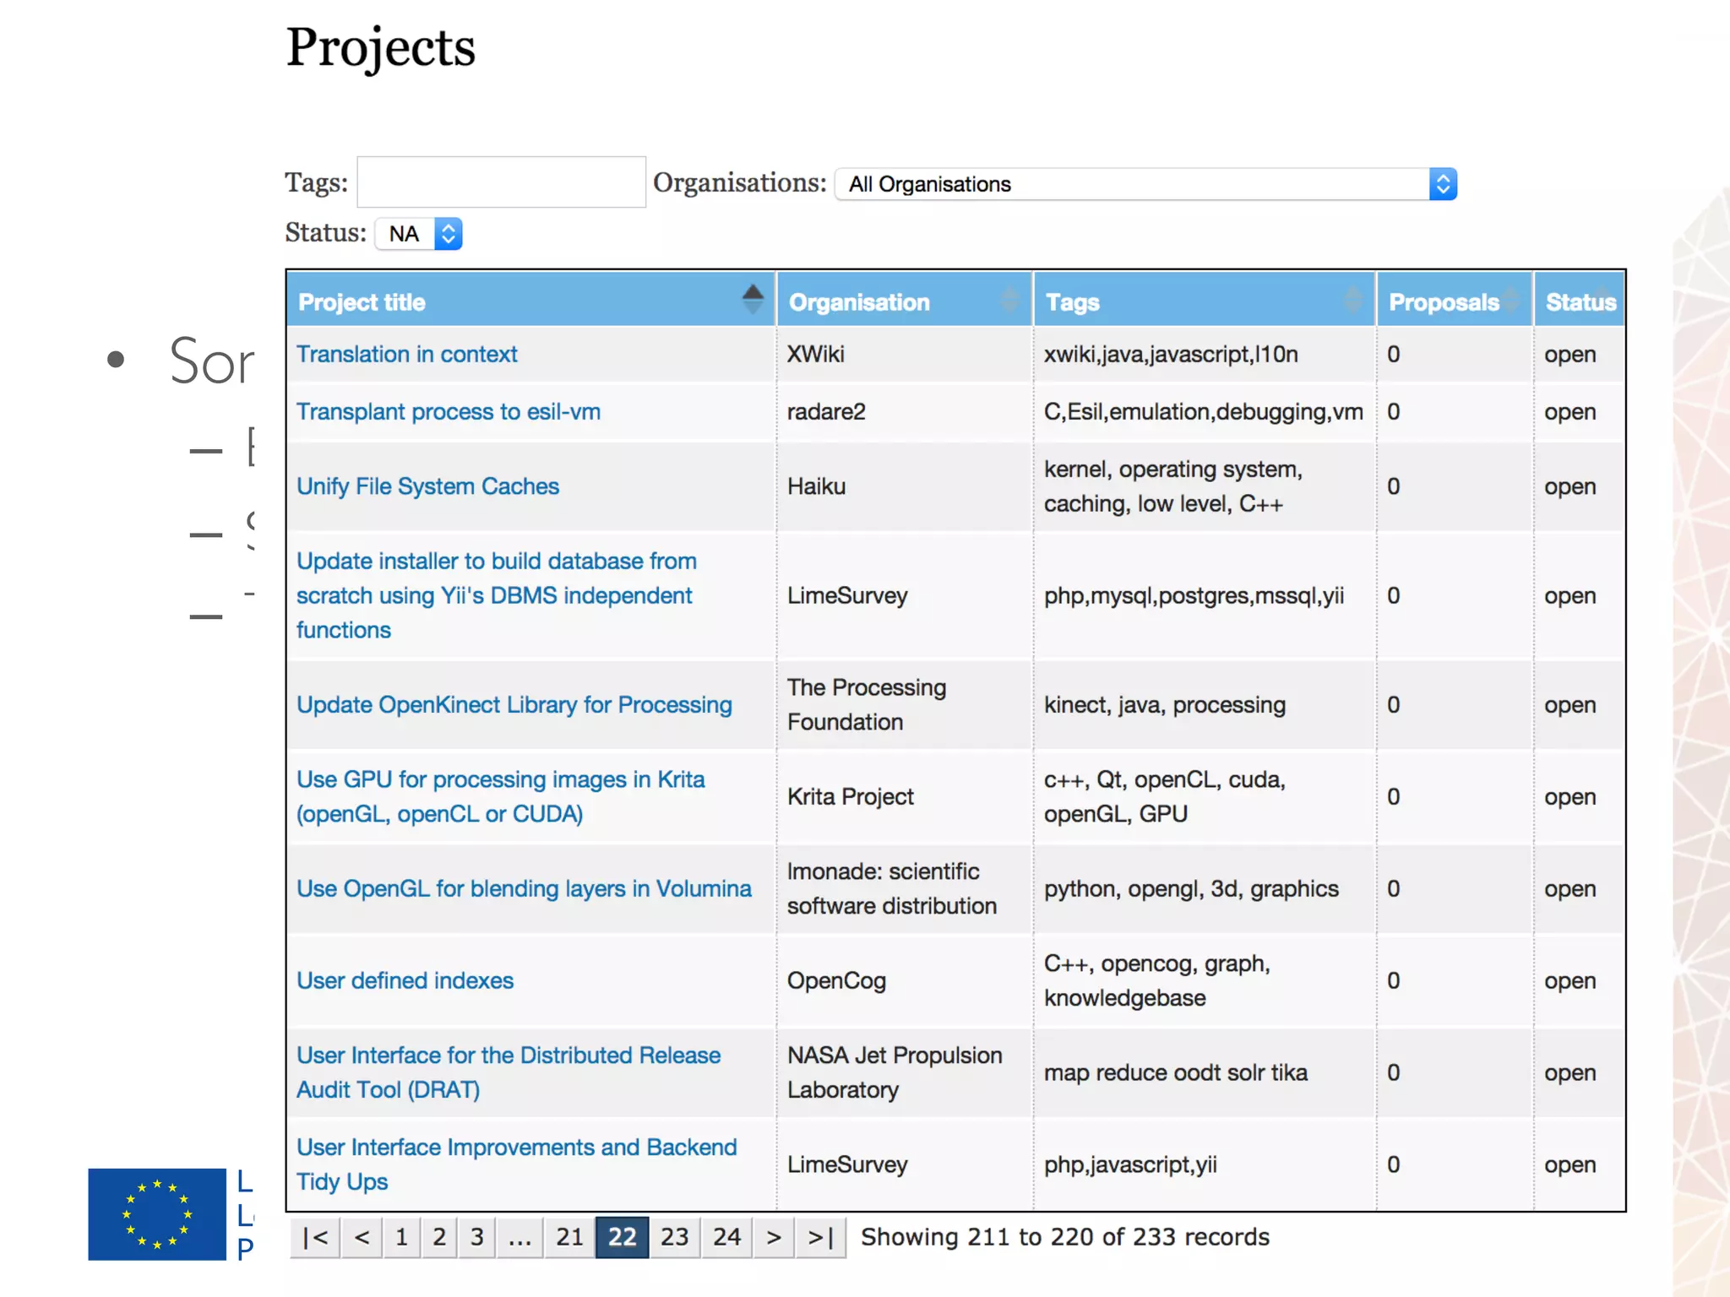Go to page 1
Screen dimensions: 1730x1297
402,1237
